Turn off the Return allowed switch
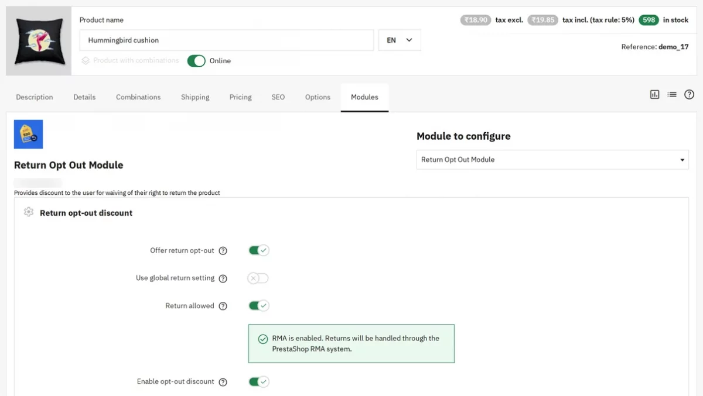This screenshot has height=396, width=703. pos(259,305)
